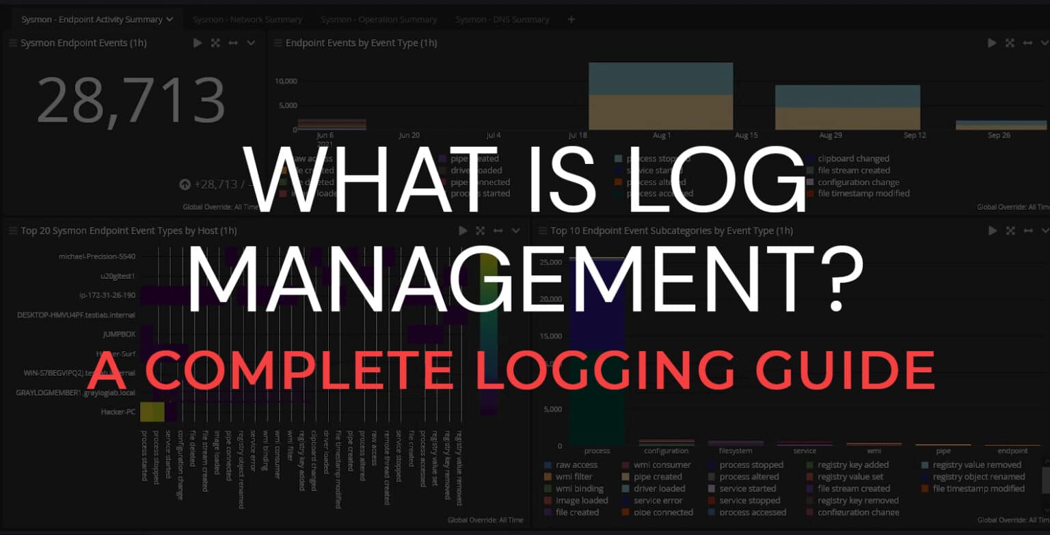
Task: Collapse the Top 10 Subcategories panel
Action: coord(1045,230)
